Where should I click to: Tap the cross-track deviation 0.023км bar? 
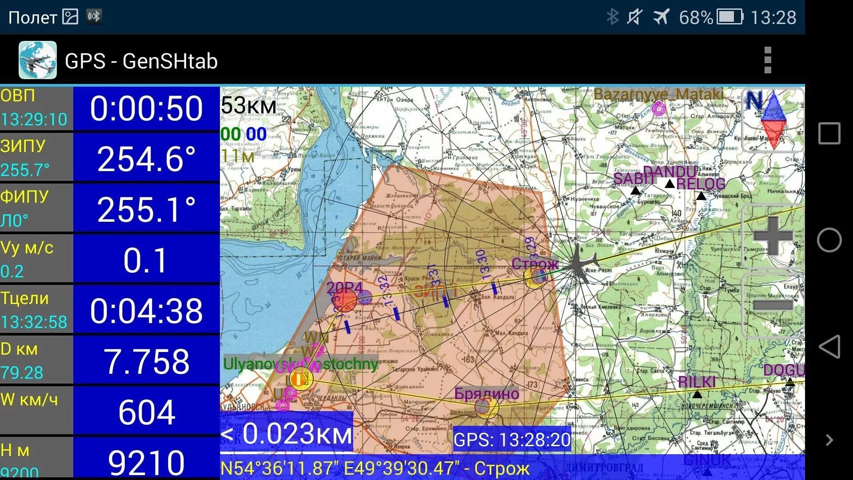(x=287, y=433)
